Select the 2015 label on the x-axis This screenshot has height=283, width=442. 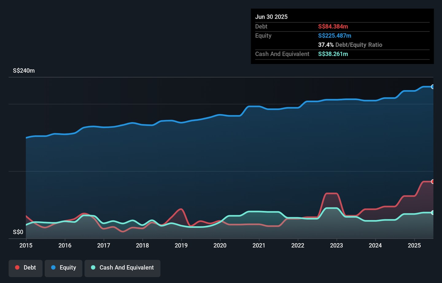pos(26,245)
